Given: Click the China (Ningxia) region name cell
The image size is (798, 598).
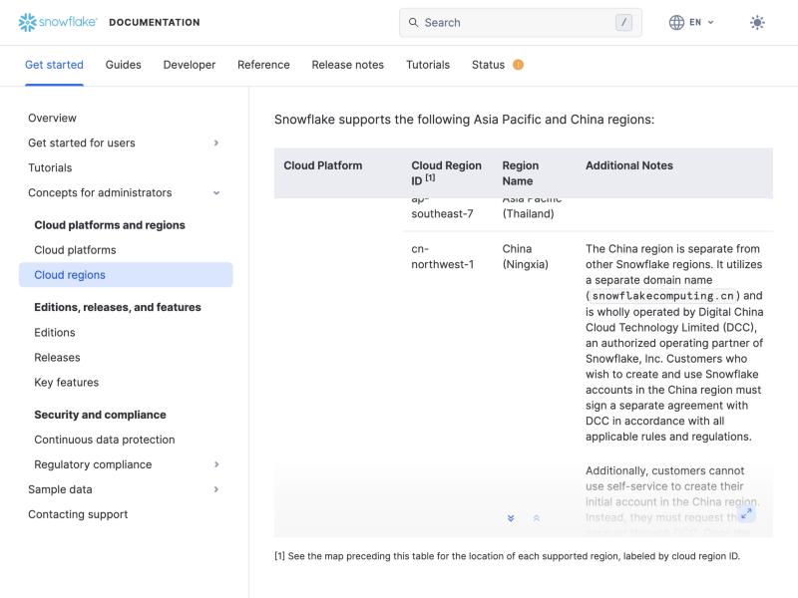Looking at the screenshot, I should point(526,256).
